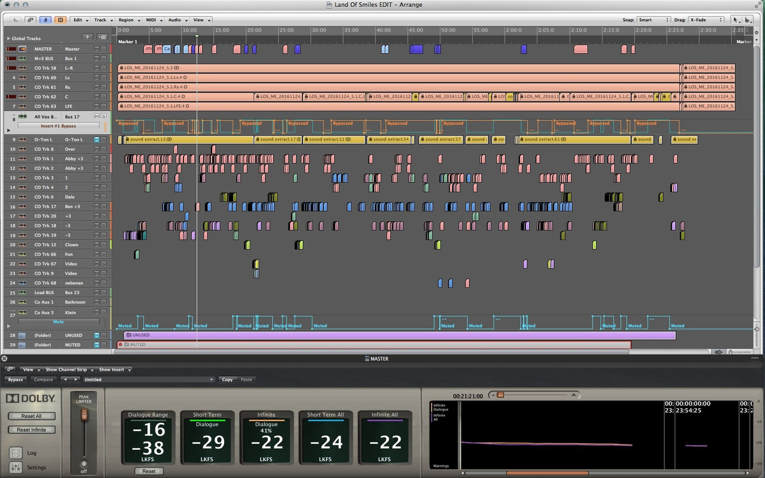765x478 pixels.
Task: Click the Peak Limiter fader handle
Action: (84, 414)
